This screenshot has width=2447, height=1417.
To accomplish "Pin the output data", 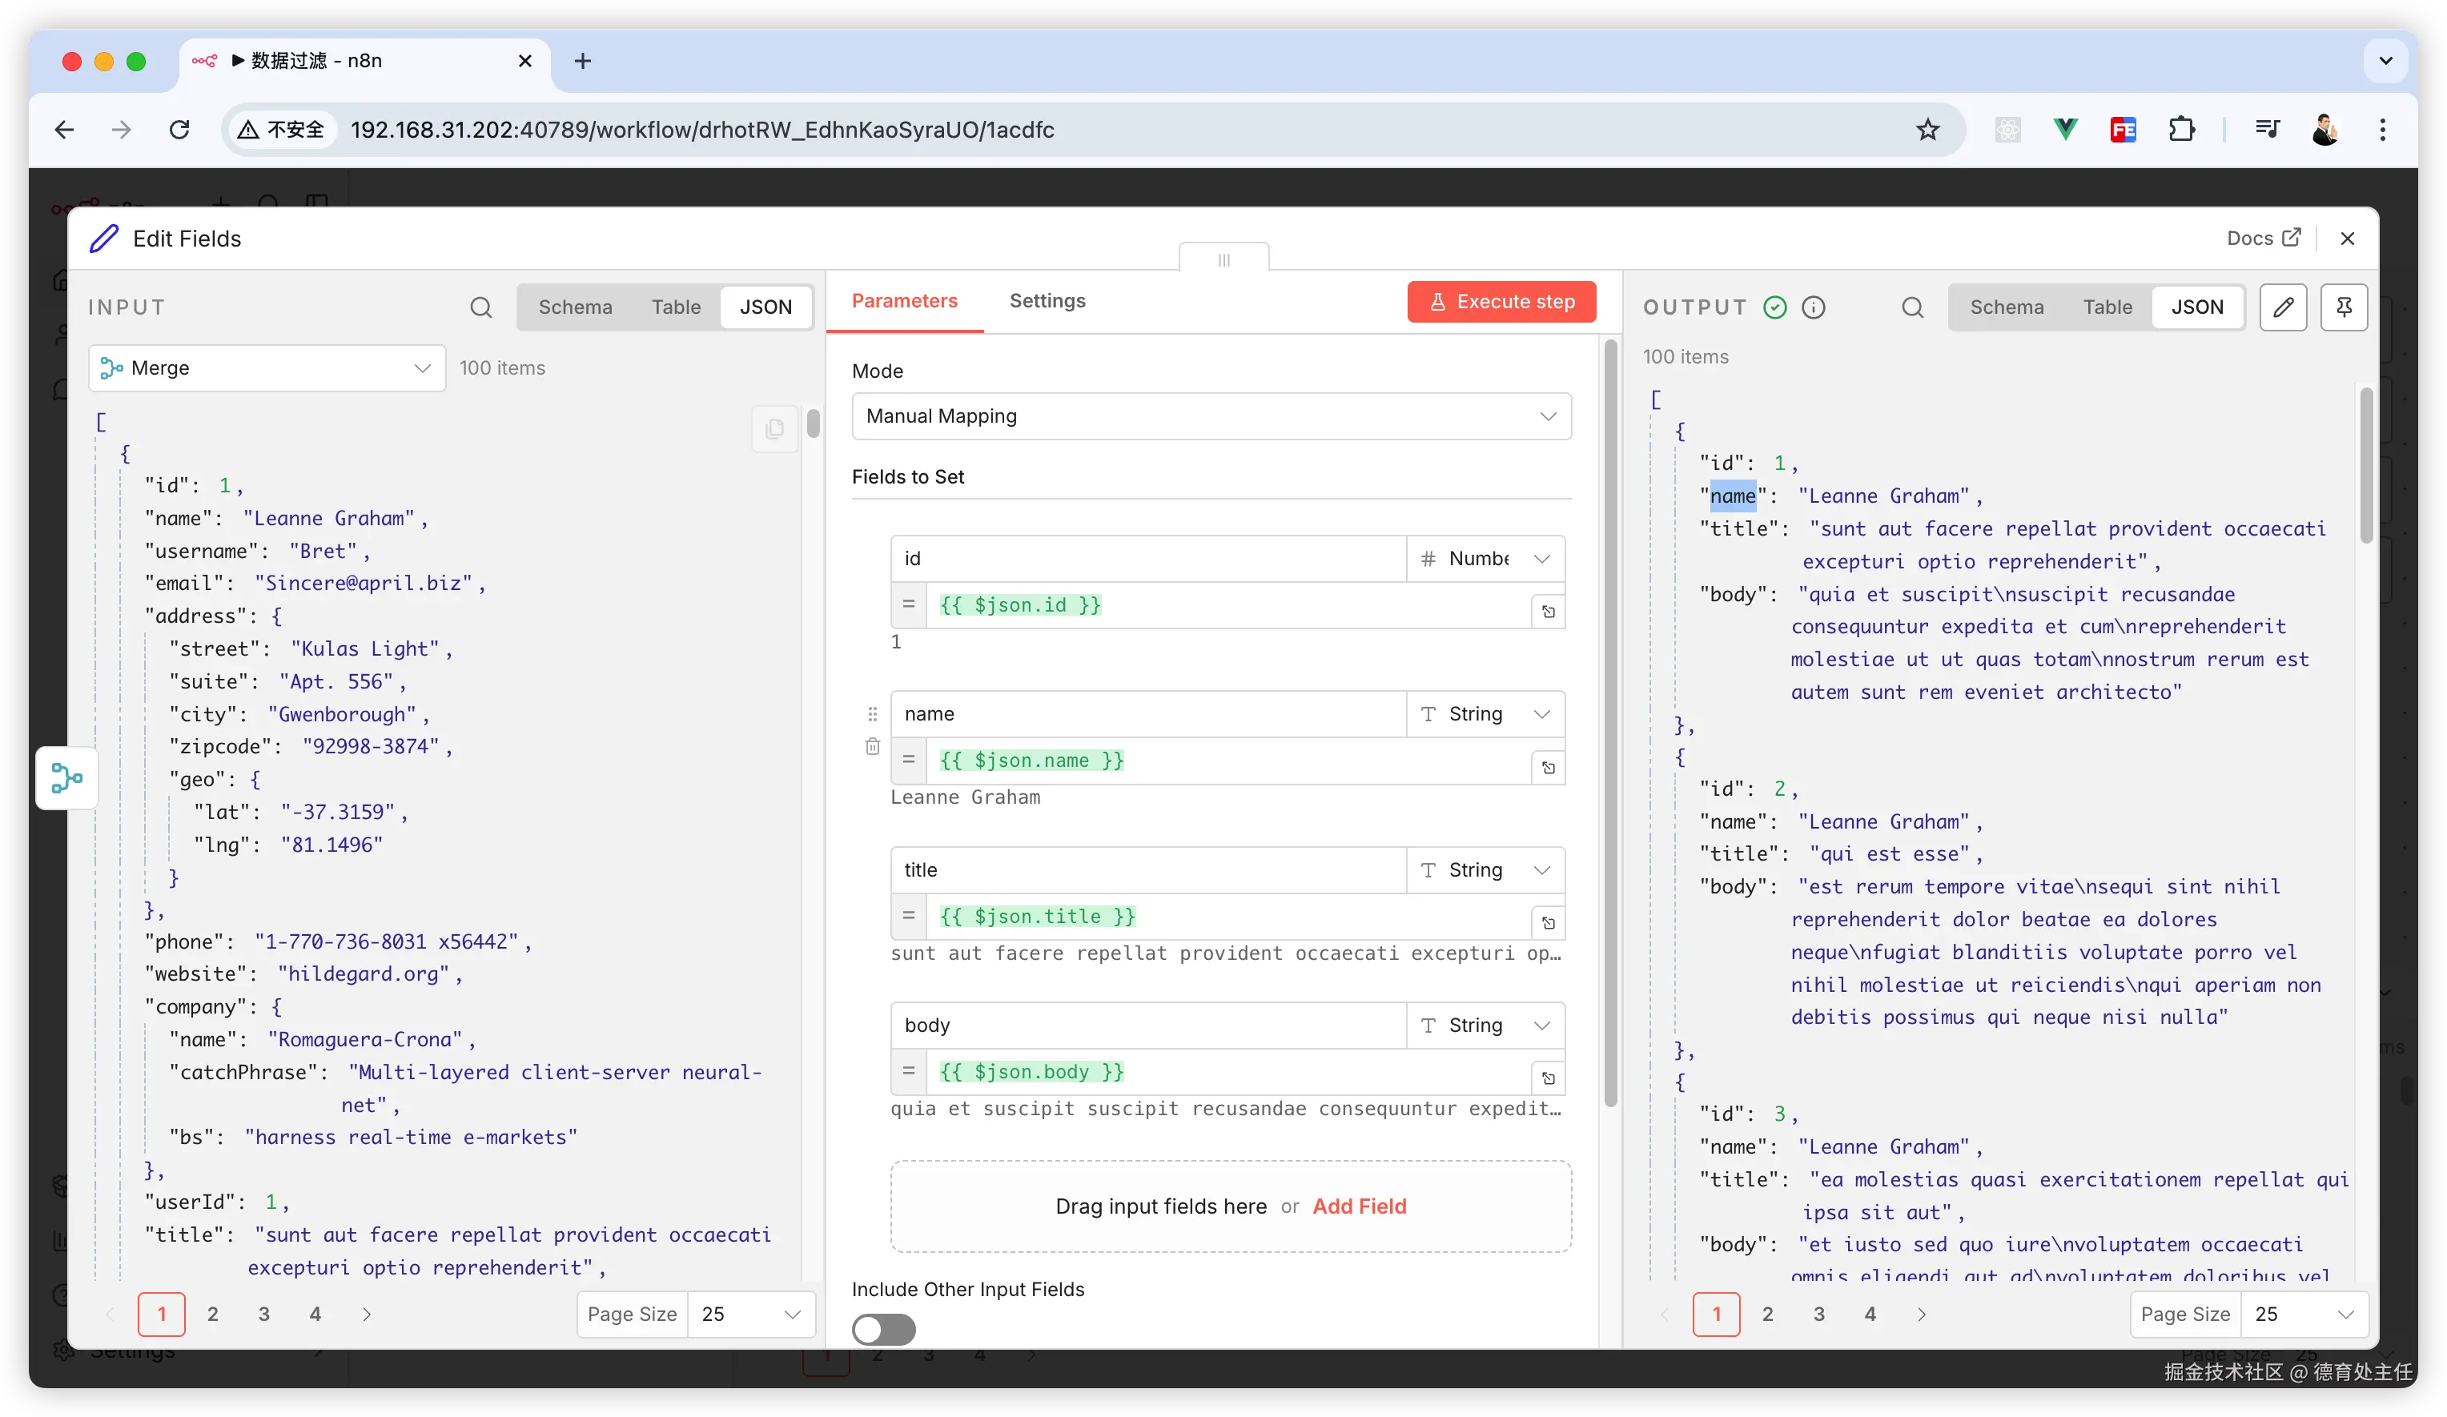I will [2343, 307].
